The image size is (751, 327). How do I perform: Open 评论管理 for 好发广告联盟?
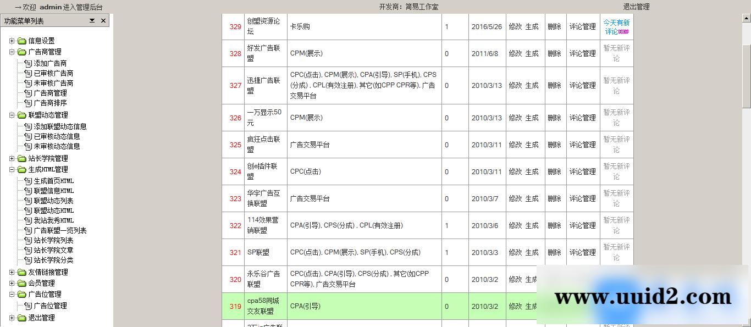pyautogui.click(x=582, y=53)
